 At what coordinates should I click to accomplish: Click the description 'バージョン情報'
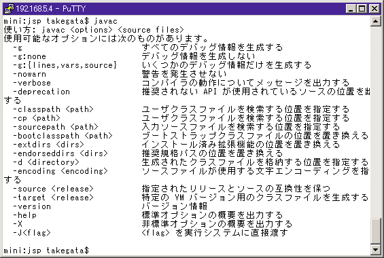(x=175, y=206)
